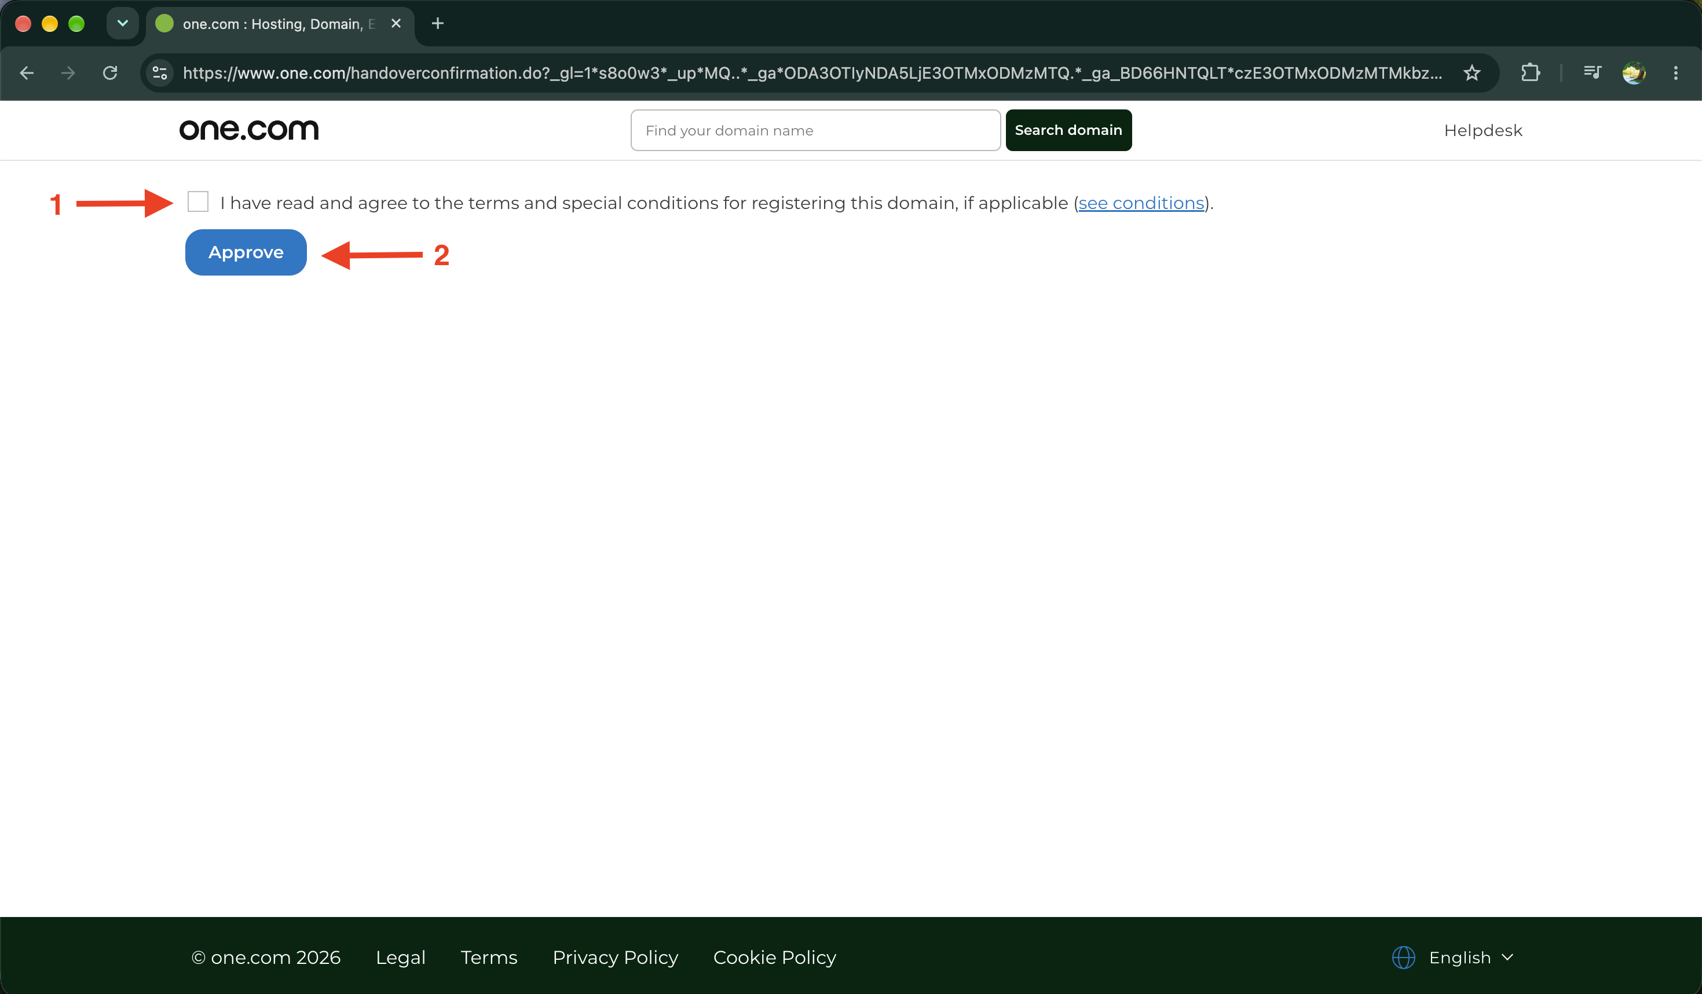Go back with the browser back arrow
Screen dimensions: 1702x994
click(27, 73)
